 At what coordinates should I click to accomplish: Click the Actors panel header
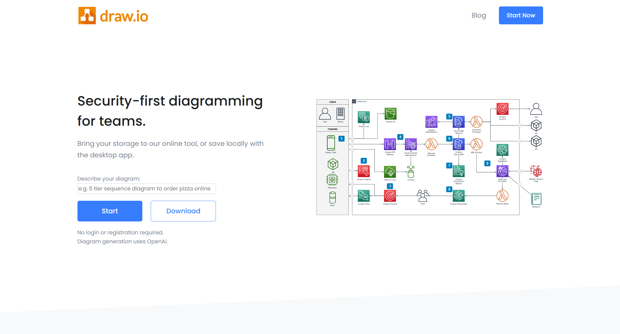[x=333, y=102]
